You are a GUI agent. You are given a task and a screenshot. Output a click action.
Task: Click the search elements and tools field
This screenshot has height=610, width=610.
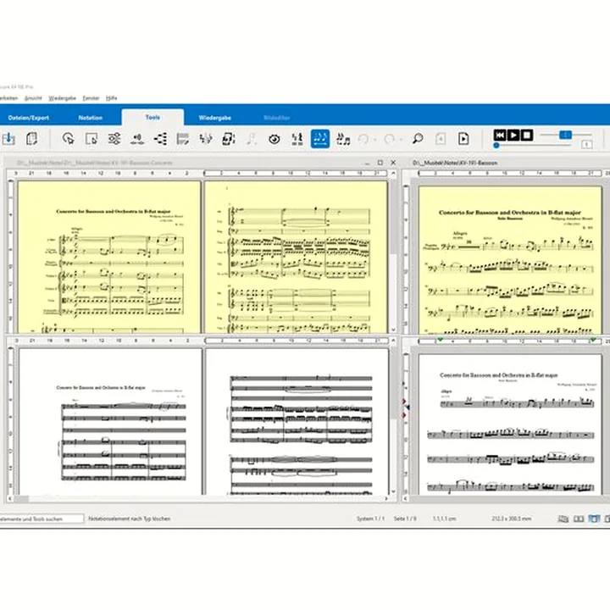tap(41, 518)
